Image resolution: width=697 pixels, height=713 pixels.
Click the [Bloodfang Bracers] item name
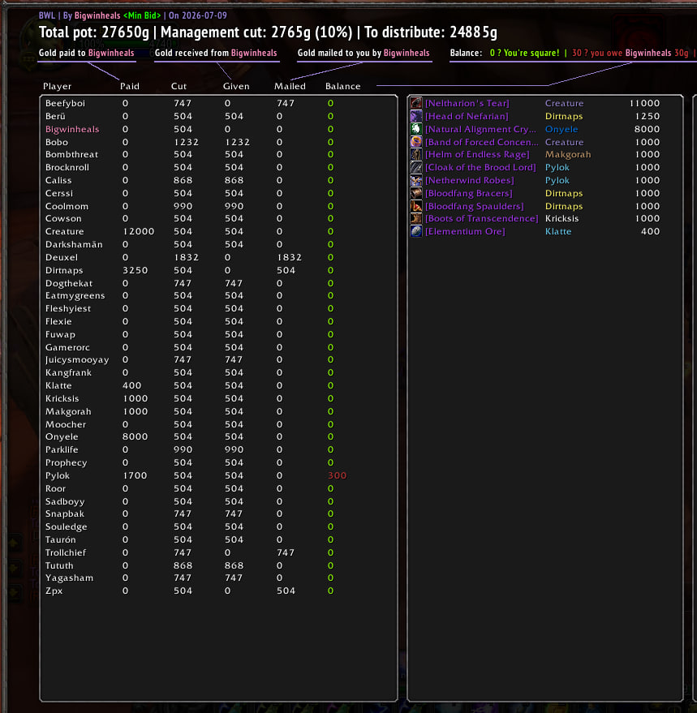tap(469, 193)
